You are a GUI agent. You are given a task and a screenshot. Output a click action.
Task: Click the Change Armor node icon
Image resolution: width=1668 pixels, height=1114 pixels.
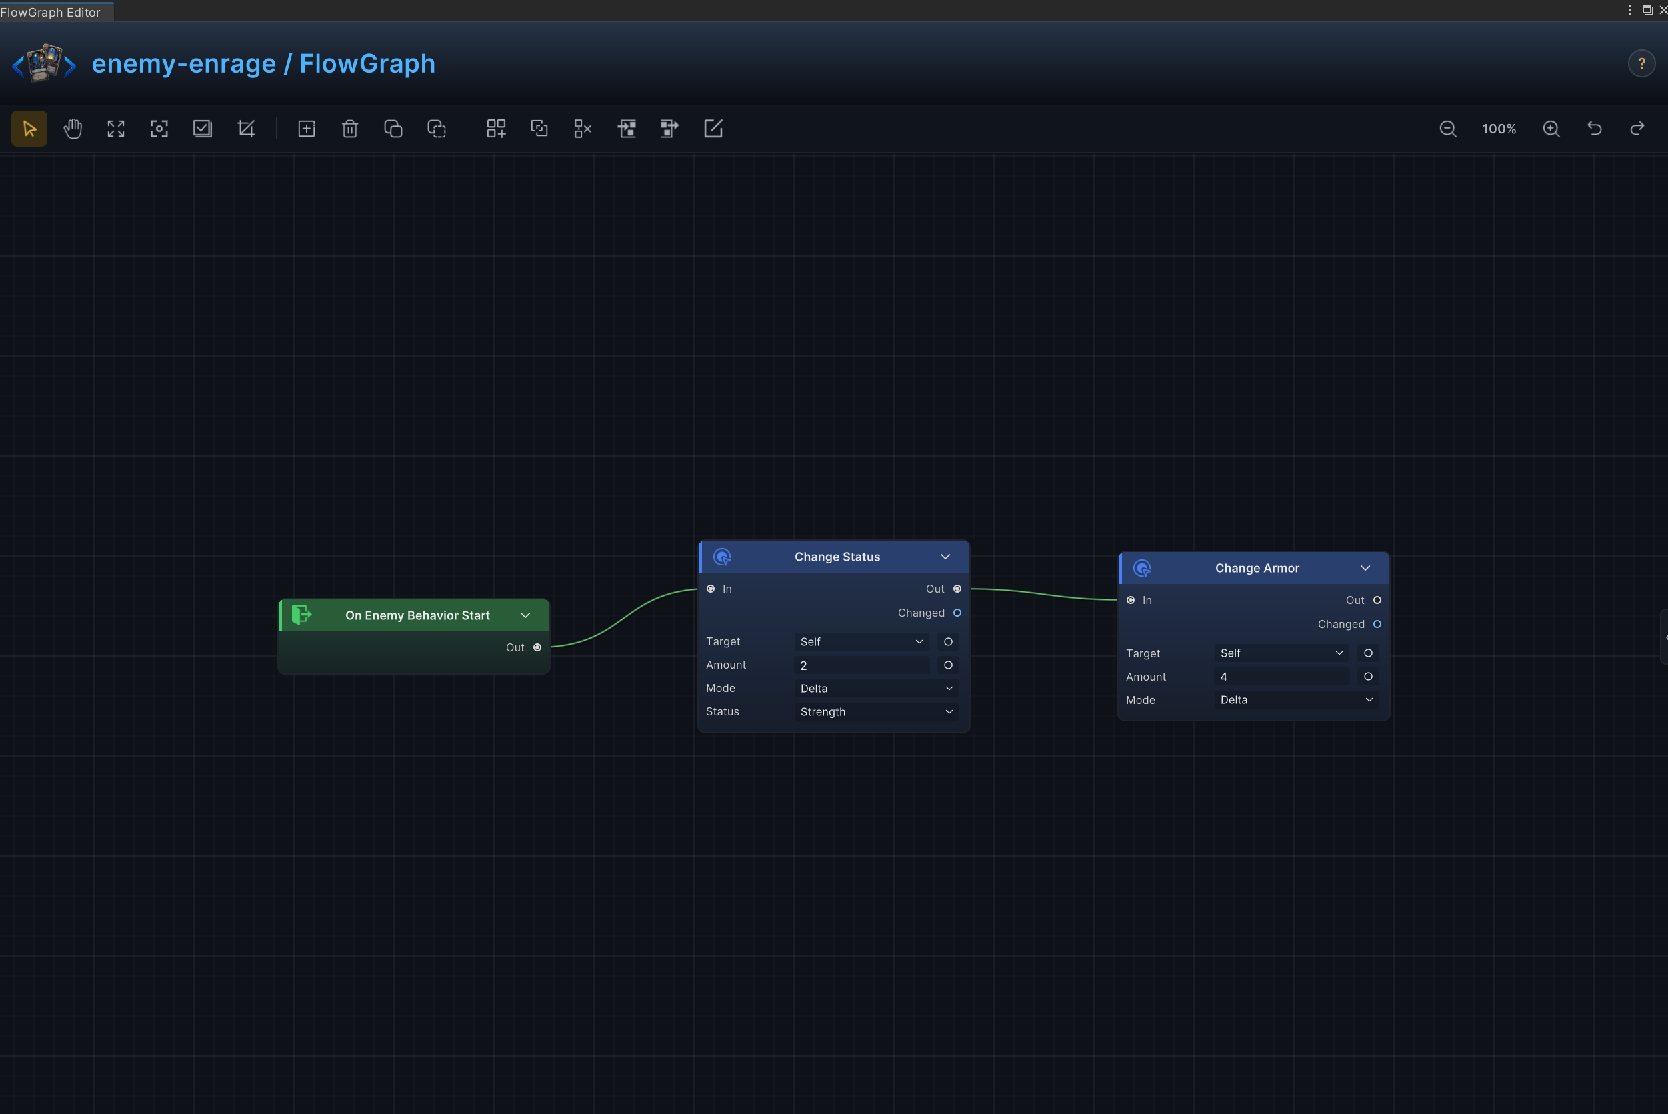(1141, 569)
